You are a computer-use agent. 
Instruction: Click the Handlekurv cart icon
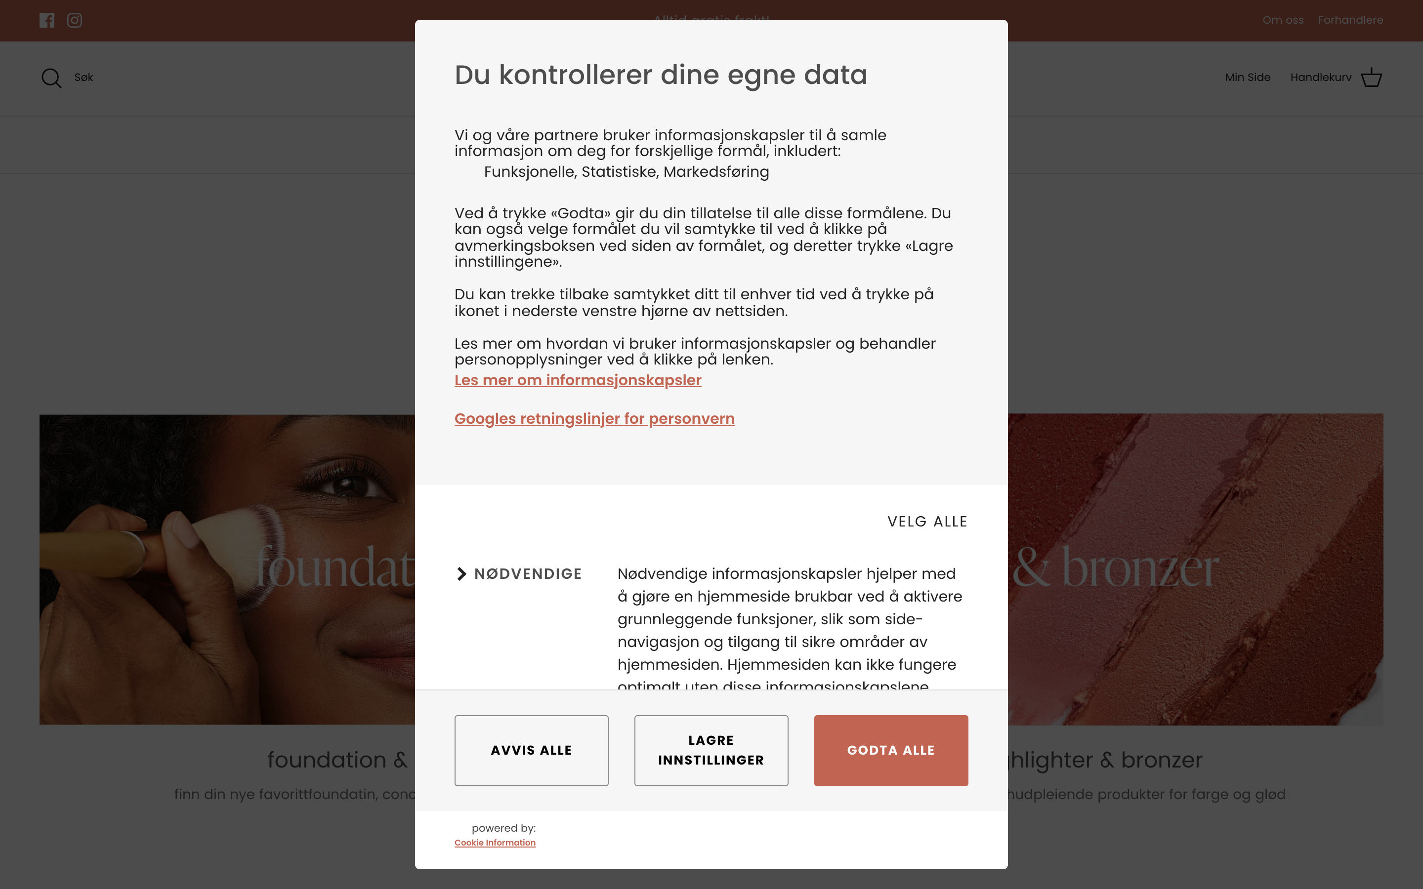[x=1371, y=77]
